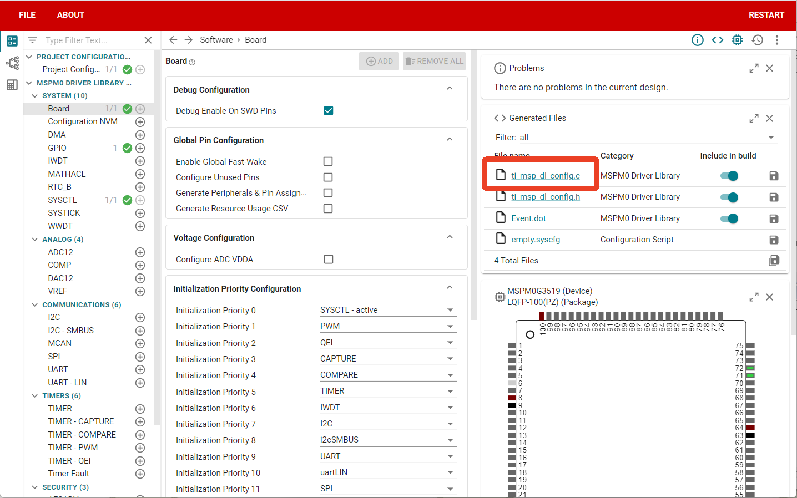
Task: Uncheck Debug Enable On SWD Pins
Action: point(329,111)
